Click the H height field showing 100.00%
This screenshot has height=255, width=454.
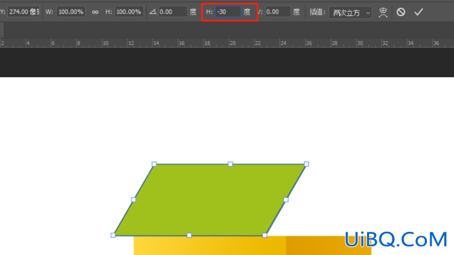pos(129,12)
